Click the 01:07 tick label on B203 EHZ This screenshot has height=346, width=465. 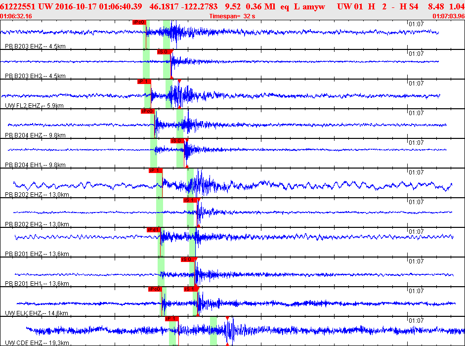tap(417, 24)
